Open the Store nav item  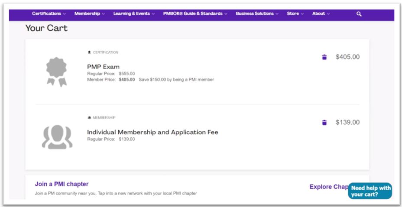[293, 13]
